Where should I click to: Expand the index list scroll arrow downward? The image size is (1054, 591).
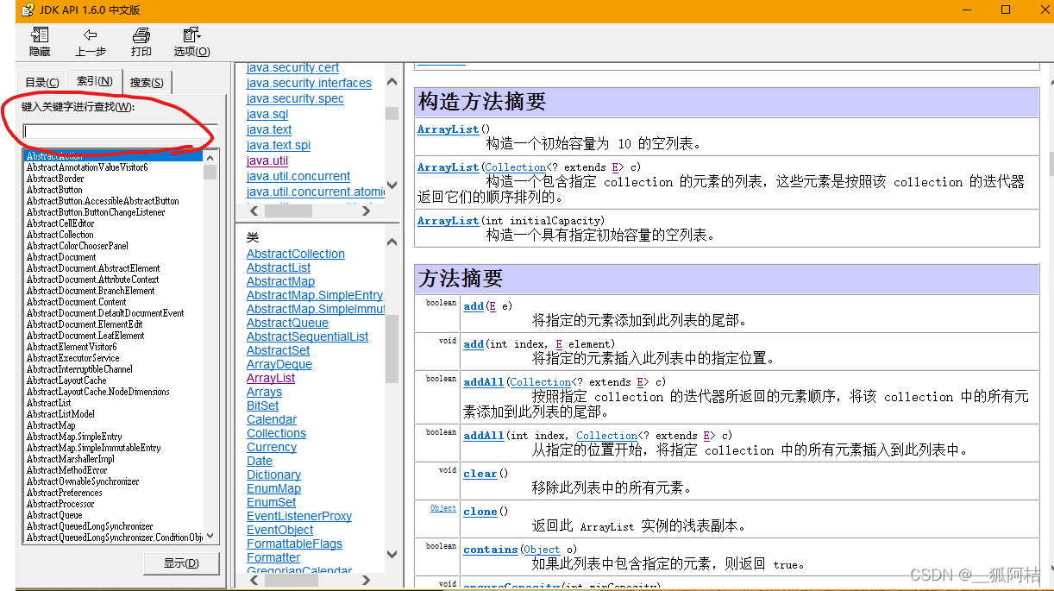210,535
